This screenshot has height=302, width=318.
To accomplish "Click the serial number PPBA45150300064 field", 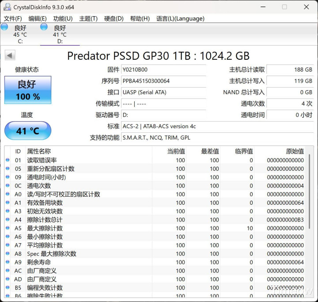I will pyautogui.click(x=163, y=81).
